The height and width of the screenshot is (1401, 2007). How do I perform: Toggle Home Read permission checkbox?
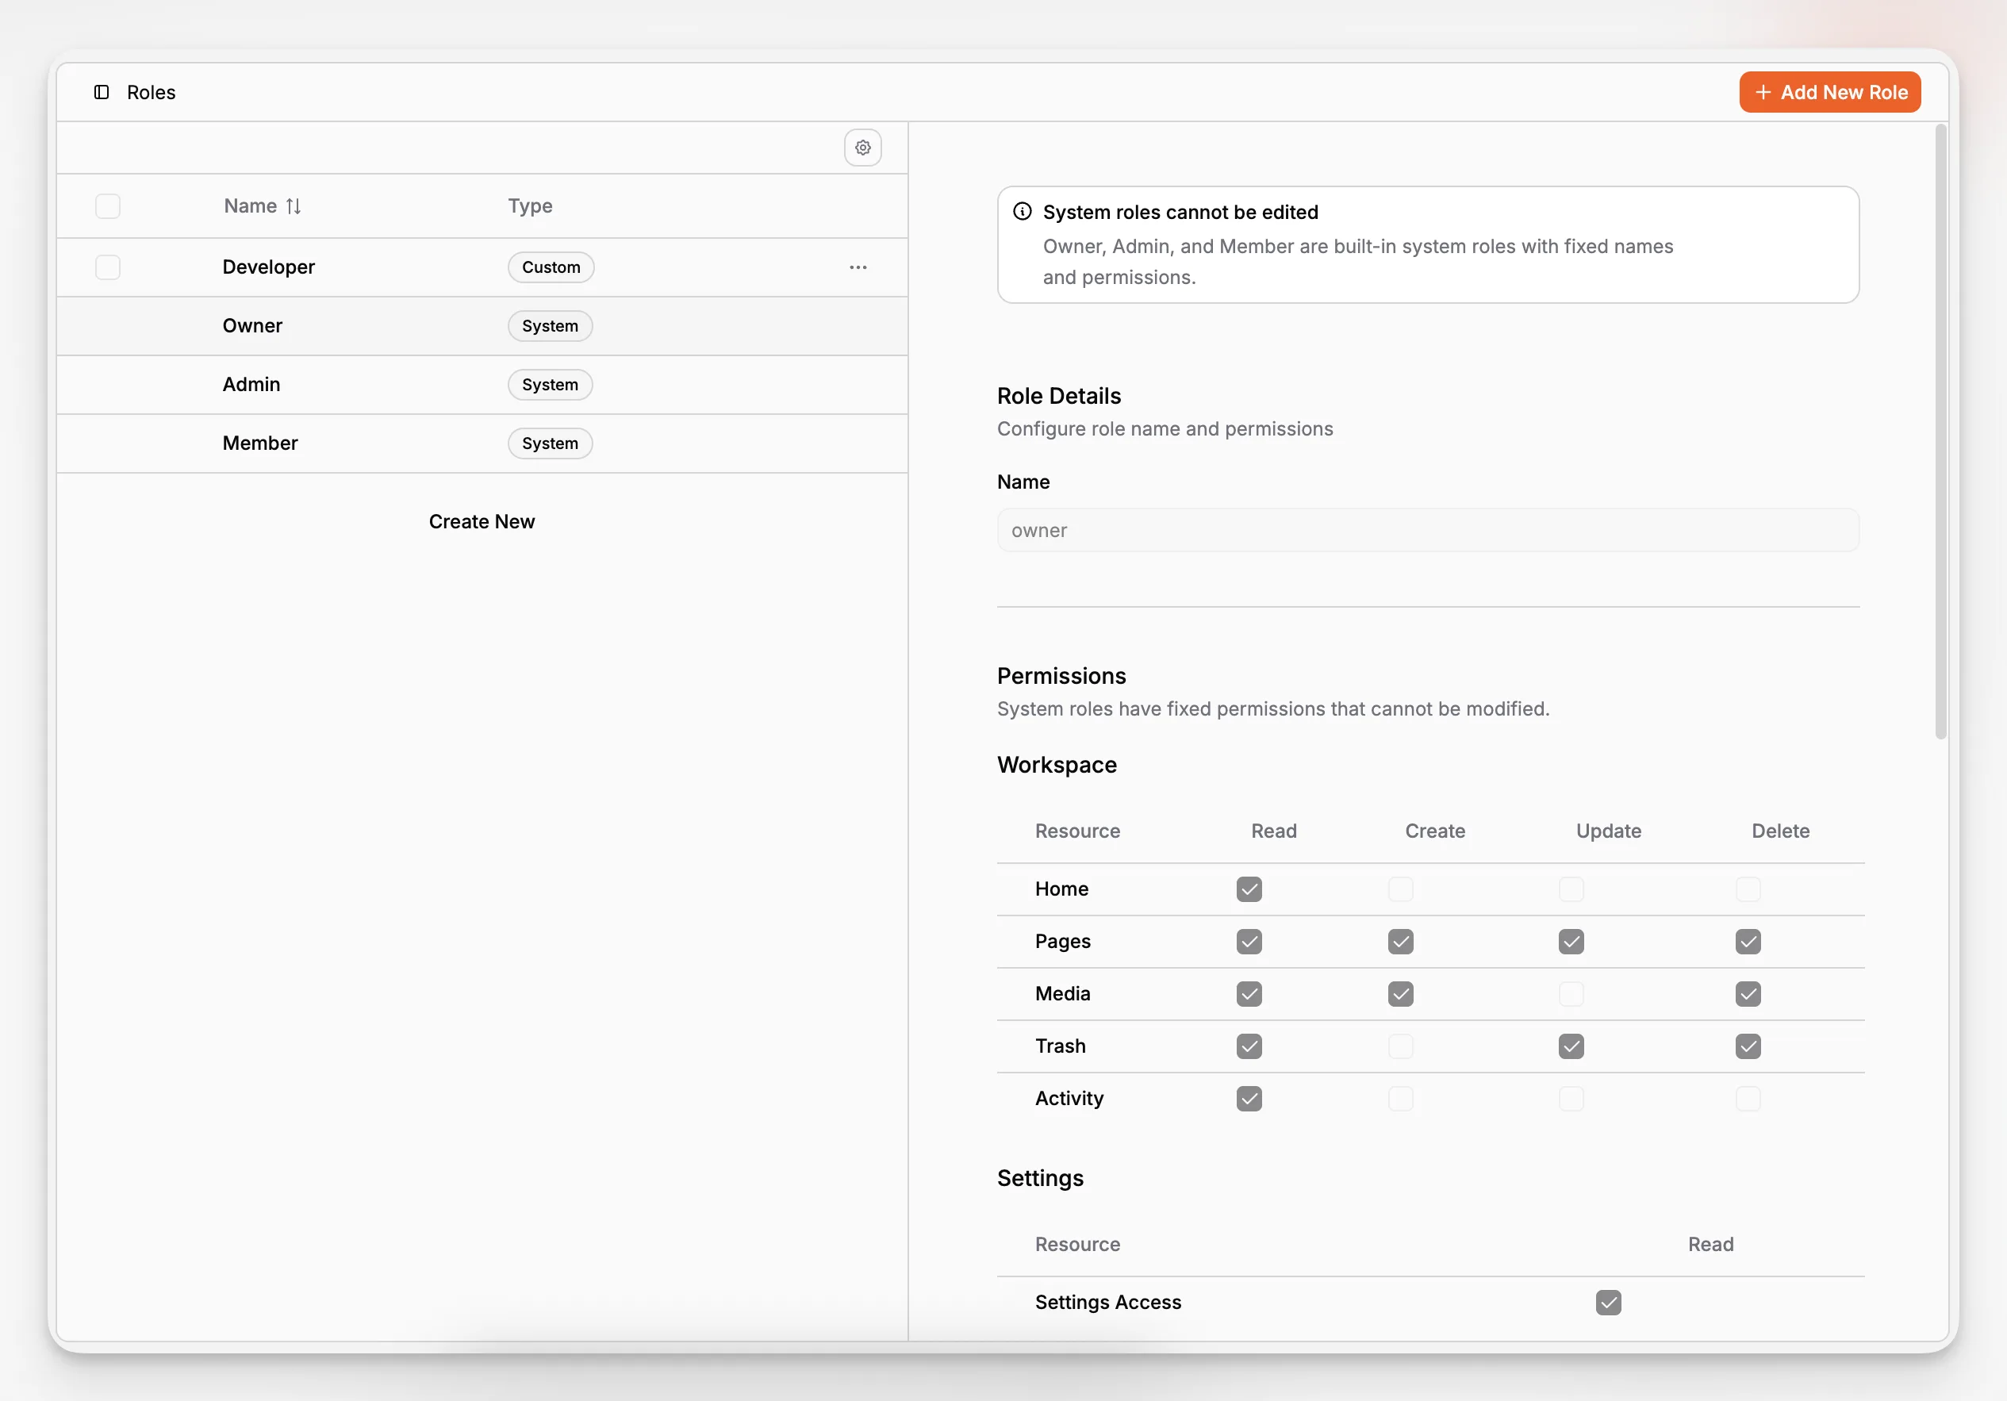pos(1249,889)
